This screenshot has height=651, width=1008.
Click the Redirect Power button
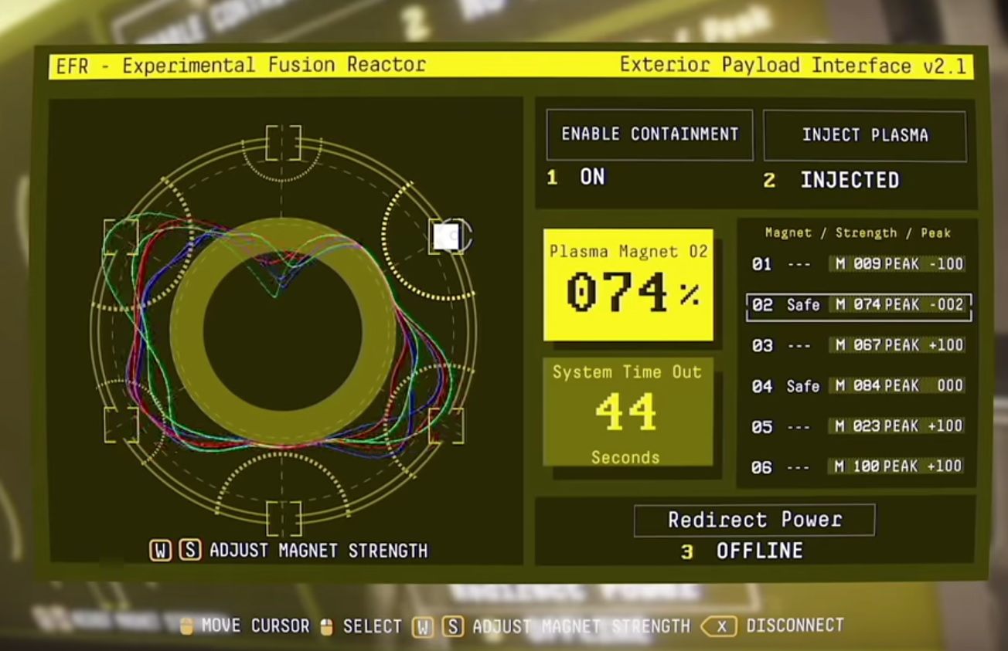pyautogui.click(x=754, y=519)
